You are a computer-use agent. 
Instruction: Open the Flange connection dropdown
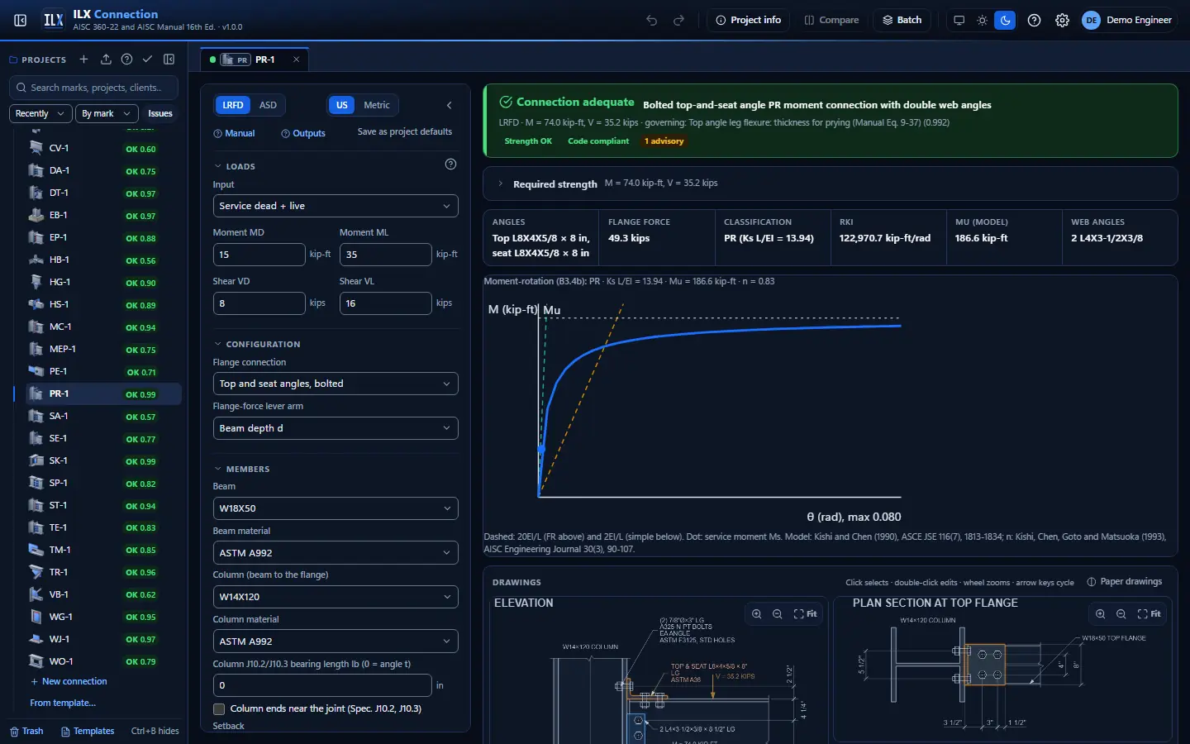click(x=336, y=384)
